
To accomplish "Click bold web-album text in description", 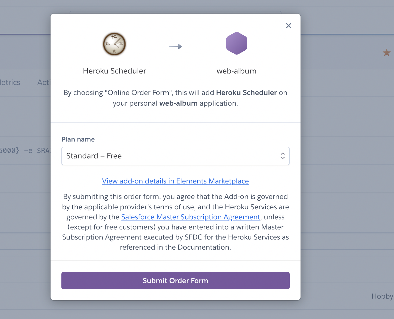I will (x=178, y=103).
